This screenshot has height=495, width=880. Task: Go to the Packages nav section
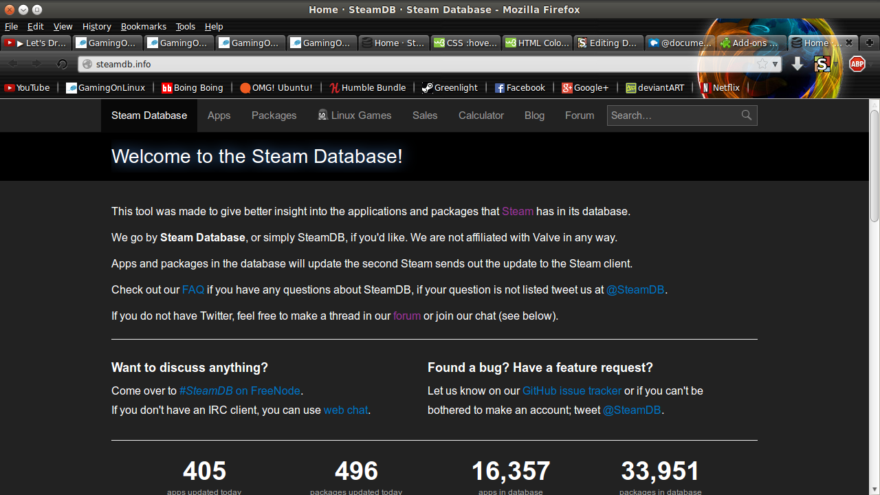(274, 115)
